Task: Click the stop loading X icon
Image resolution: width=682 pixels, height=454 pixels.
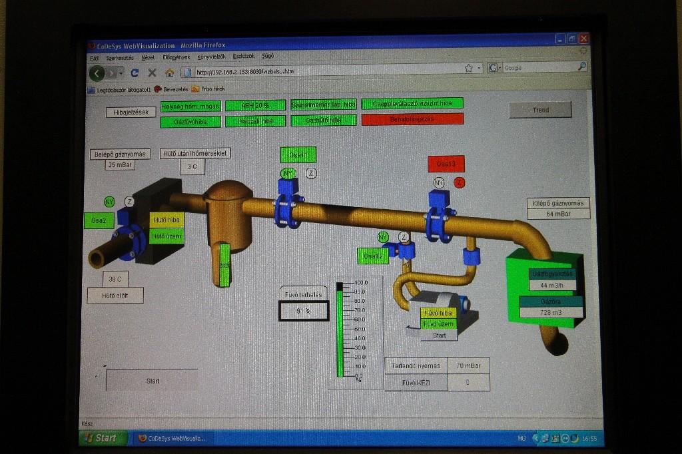Action: pyautogui.click(x=152, y=73)
